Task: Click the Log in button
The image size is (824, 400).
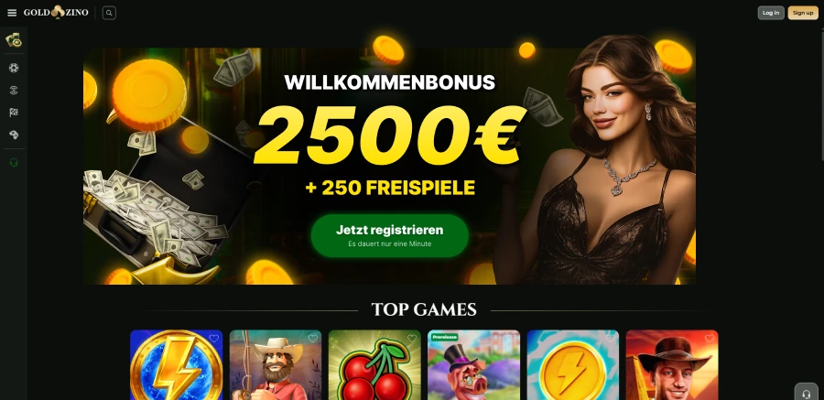Action: point(771,13)
